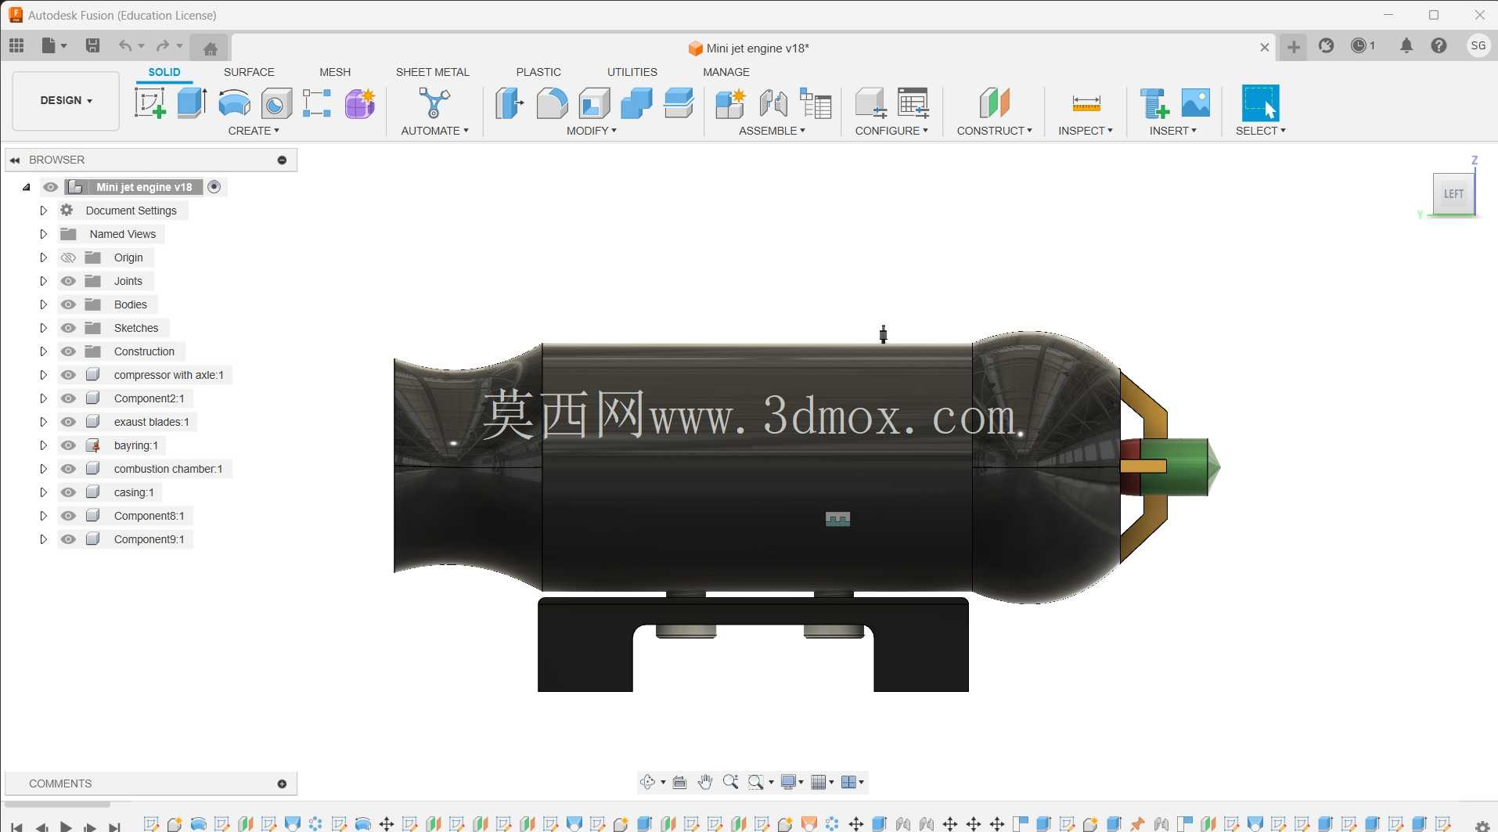Select the Revolve tool
Viewport: 1498px width, 832px height.
pos(234,103)
